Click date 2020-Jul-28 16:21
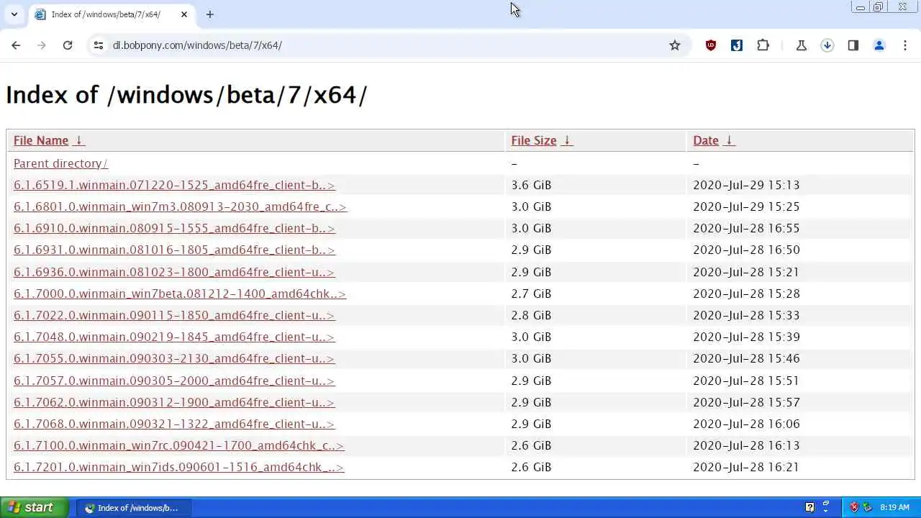This screenshot has width=921, height=518. (746, 467)
